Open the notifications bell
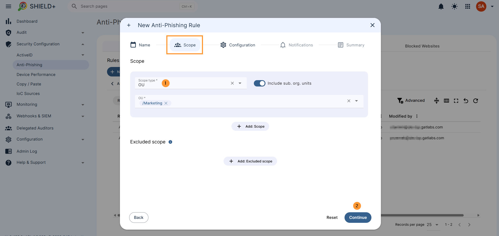Image resolution: width=499 pixels, height=236 pixels. coord(441,6)
